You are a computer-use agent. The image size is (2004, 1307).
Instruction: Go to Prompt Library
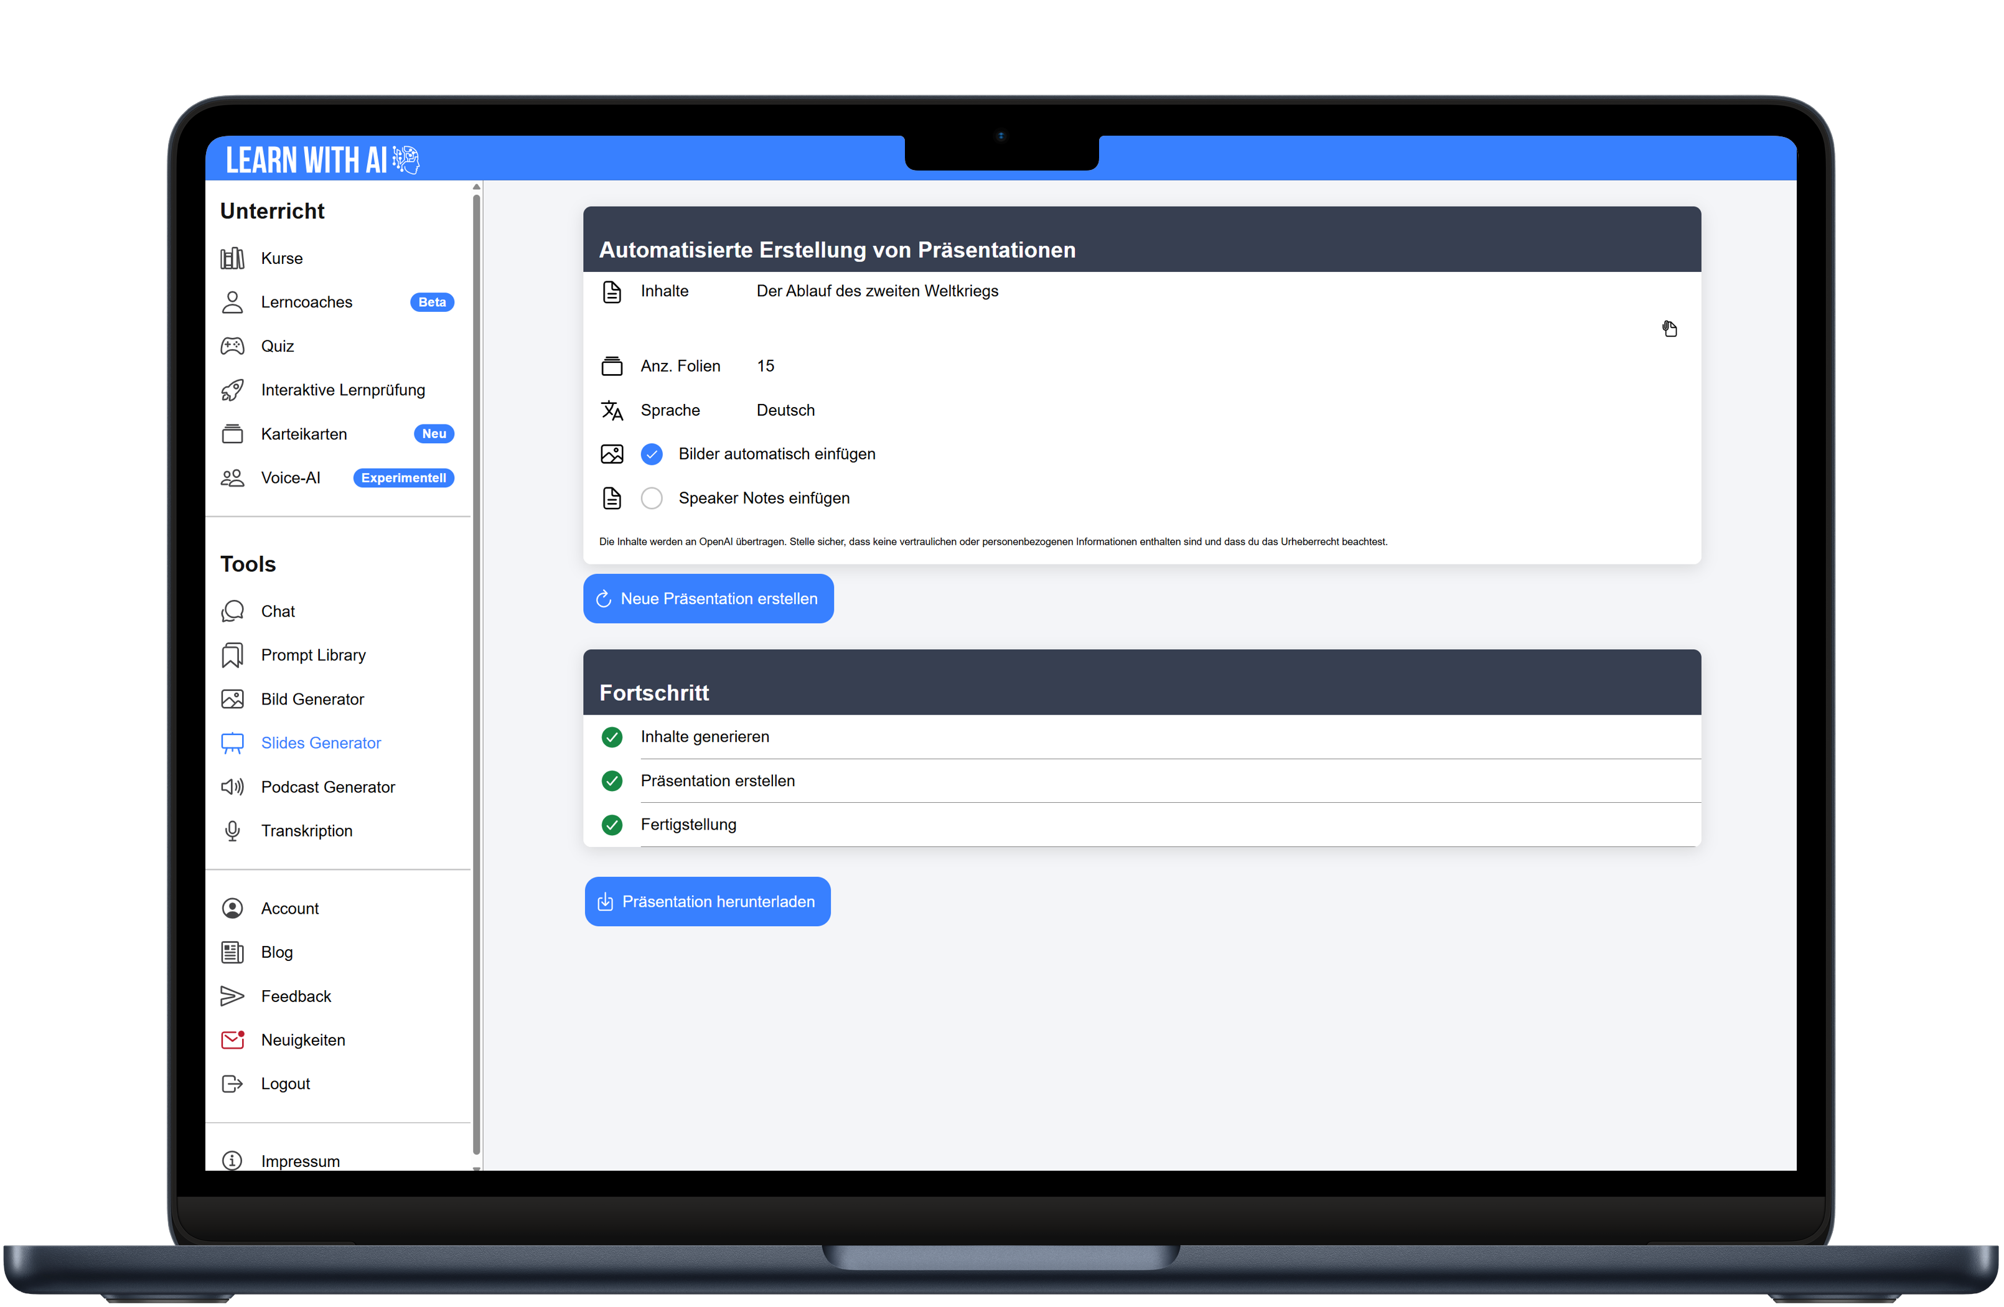coord(312,655)
